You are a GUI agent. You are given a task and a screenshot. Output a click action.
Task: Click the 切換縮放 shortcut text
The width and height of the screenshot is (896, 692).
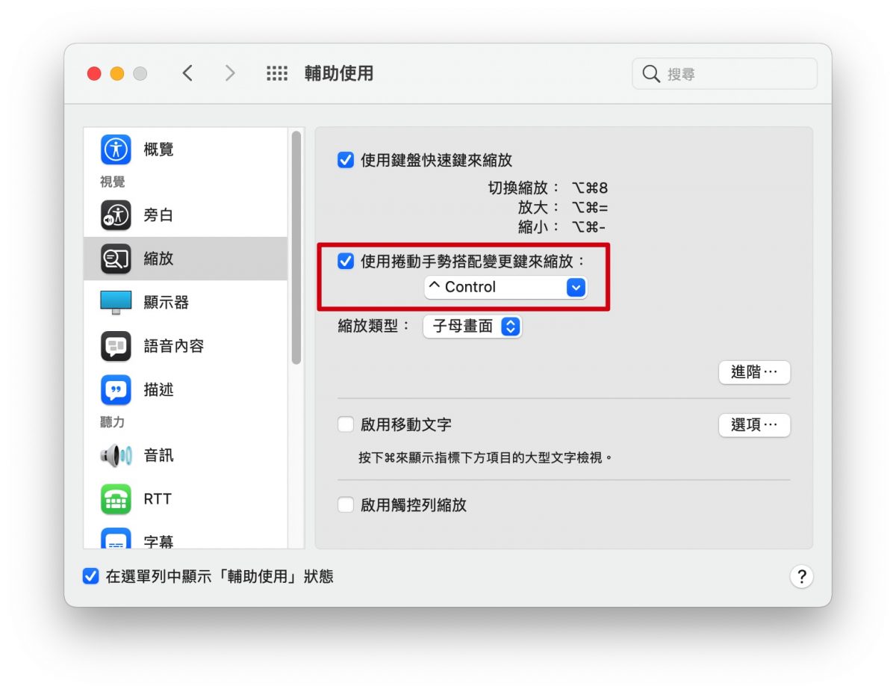(x=547, y=188)
